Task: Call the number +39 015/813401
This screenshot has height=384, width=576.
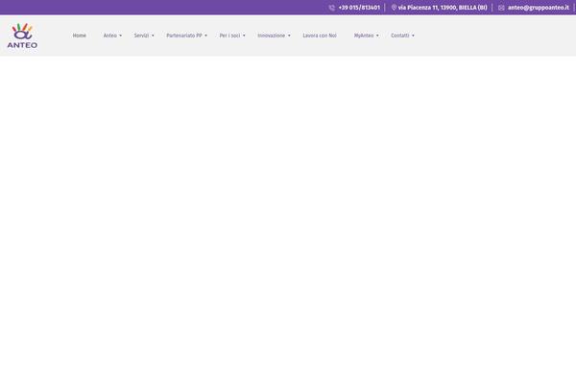Action: [x=359, y=8]
